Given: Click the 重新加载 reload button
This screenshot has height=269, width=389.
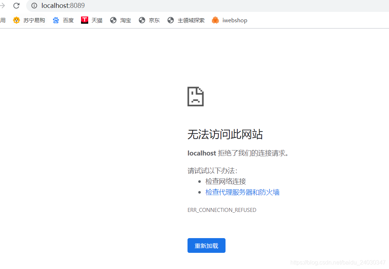Looking at the screenshot, I should 207,245.
